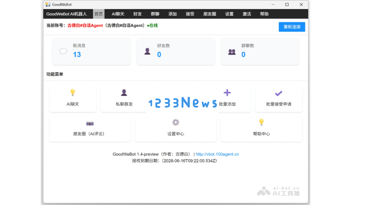Click the 功能菜单 heading
365x205 pixels.
coord(55,74)
